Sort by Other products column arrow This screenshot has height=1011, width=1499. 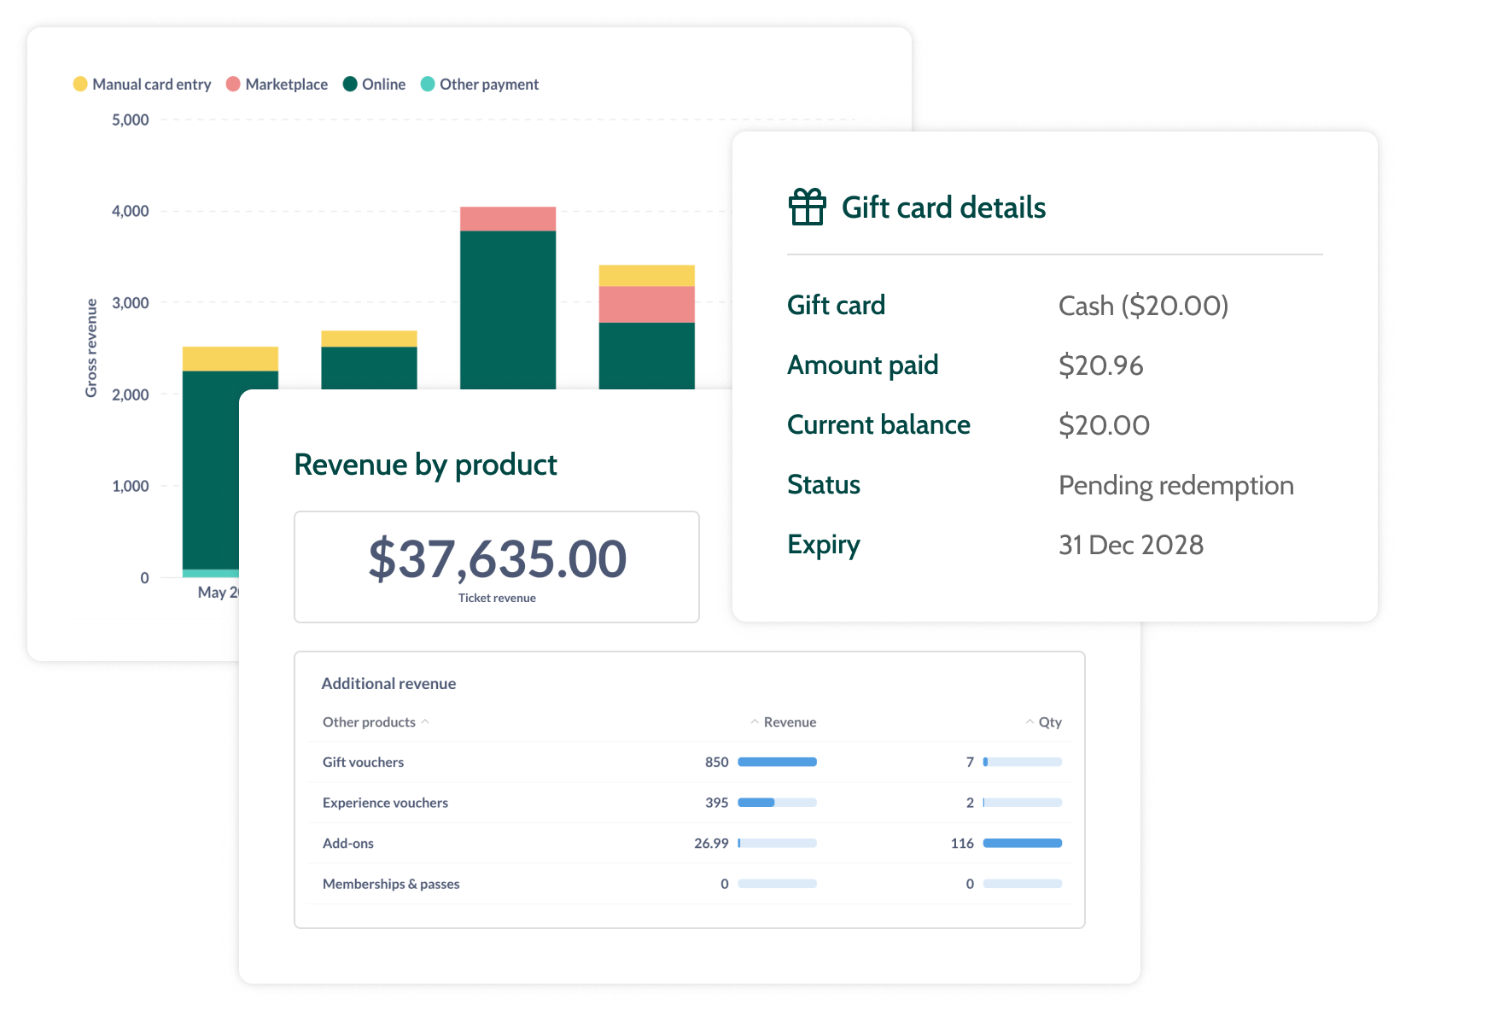tap(425, 722)
